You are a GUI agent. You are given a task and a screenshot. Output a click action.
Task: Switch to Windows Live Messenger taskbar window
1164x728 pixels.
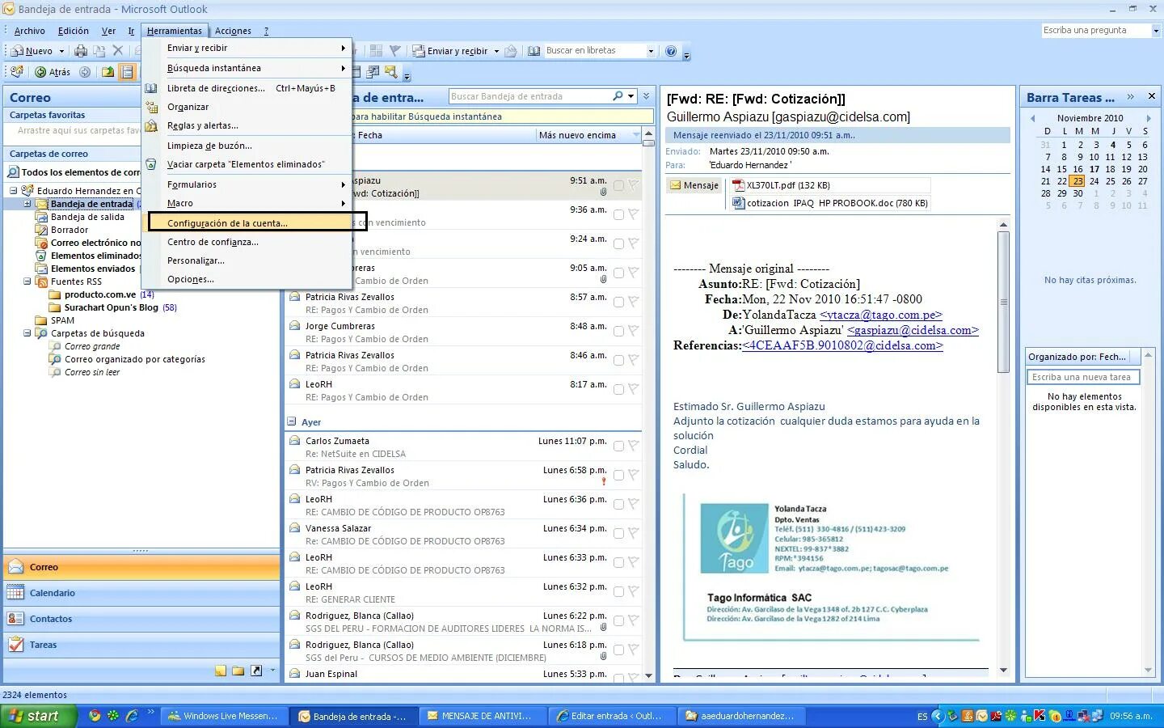[222, 716]
